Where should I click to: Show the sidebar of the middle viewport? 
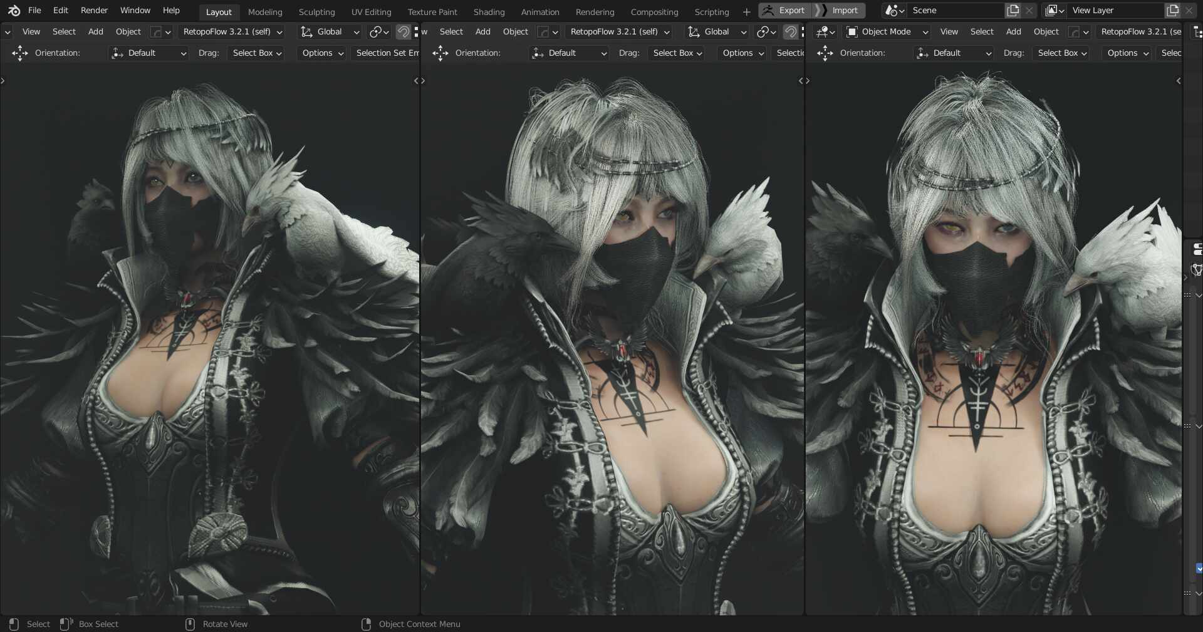point(801,81)
